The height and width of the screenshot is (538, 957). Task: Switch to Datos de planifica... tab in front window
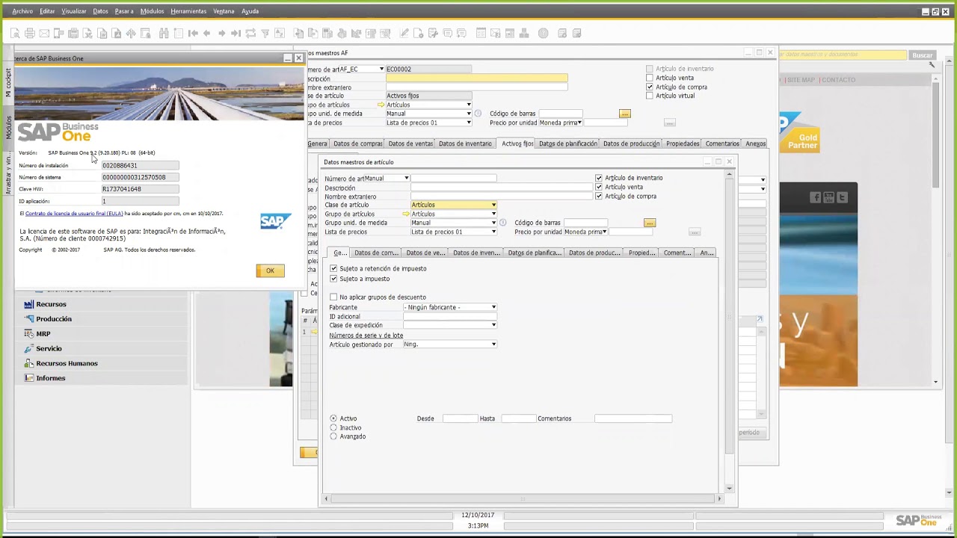point(535,253)
